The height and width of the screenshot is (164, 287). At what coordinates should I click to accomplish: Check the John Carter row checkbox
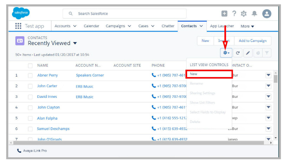(30, 86)
